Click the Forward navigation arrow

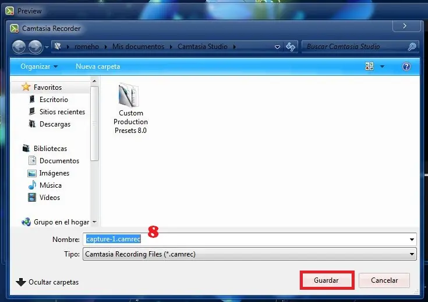click(35, 47)
